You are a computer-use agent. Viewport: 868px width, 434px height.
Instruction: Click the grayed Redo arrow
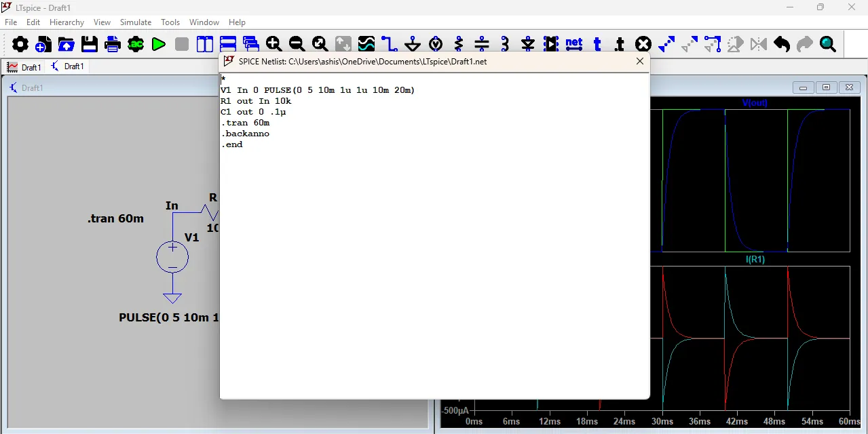[805, 44]
